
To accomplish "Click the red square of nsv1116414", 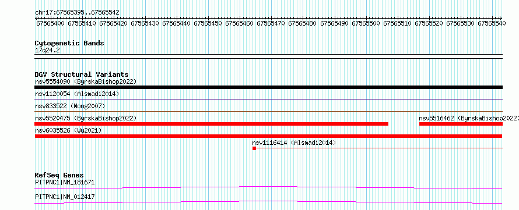I will [x=254, y=148].
